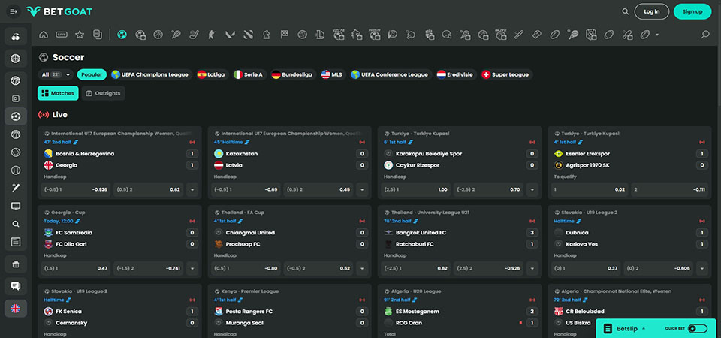Expand markets for FC Samtredia vs Dila Gori
721x338 pixels.
coord(192,268)
